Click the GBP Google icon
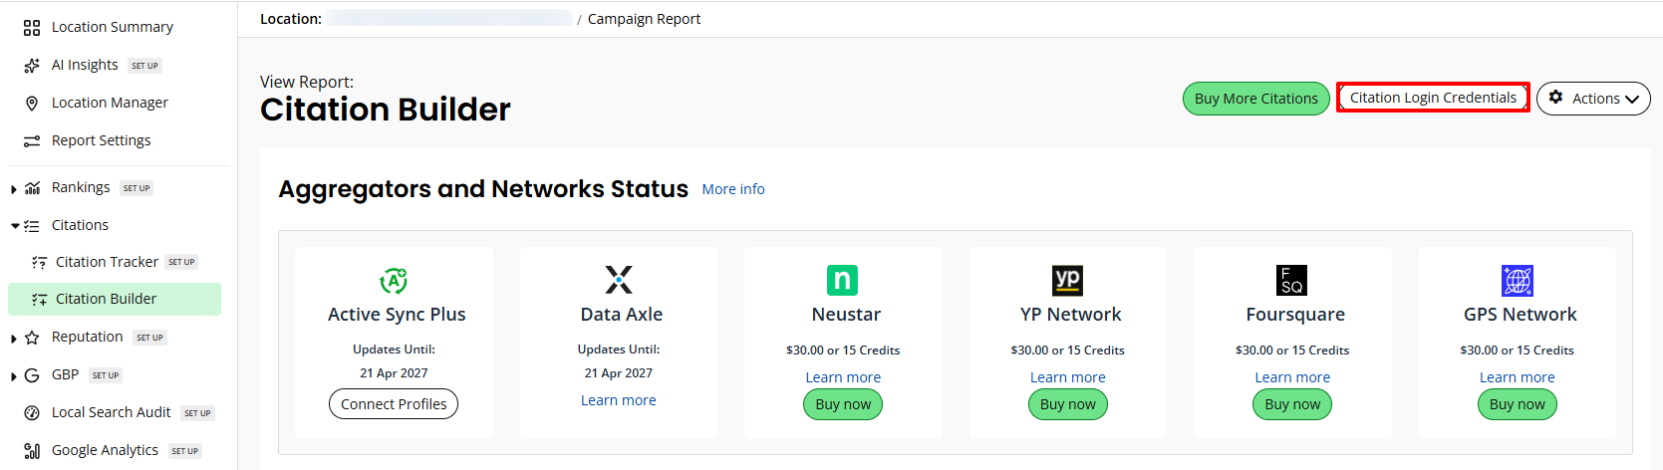Screen dimensions: 1663x470 32,375
